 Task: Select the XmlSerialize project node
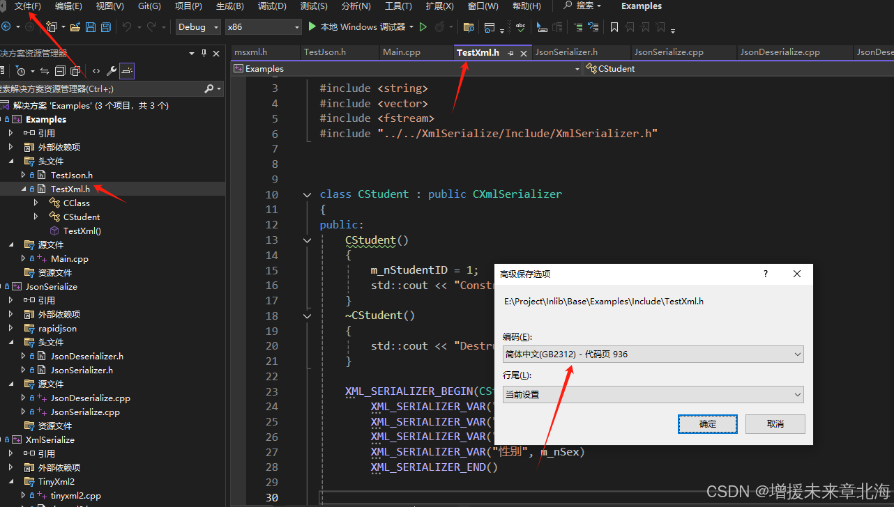pos(50,439)
